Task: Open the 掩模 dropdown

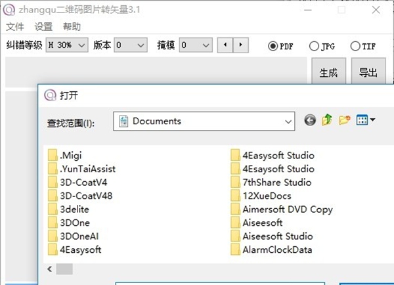Action: (x=196, y=45)
